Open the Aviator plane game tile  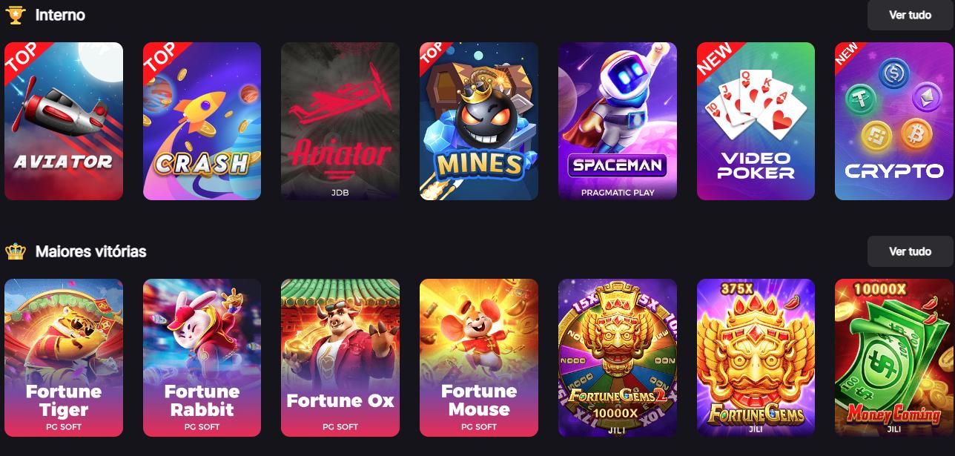[64, 121]
